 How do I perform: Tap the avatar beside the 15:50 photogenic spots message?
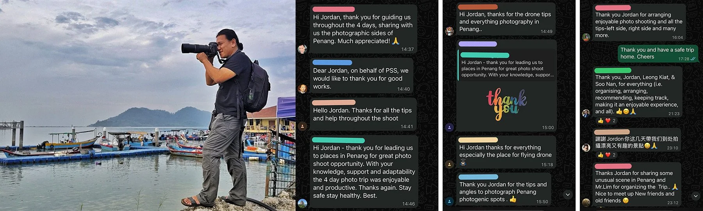point(450,201)
